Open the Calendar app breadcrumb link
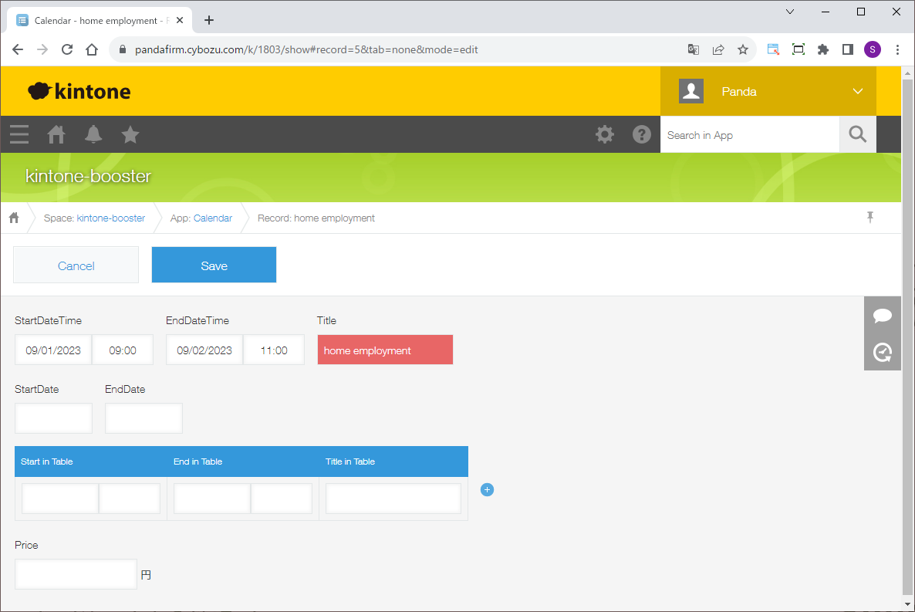This screenshot has height=612, width=915. pyautogui.click(x=213, y=218)
